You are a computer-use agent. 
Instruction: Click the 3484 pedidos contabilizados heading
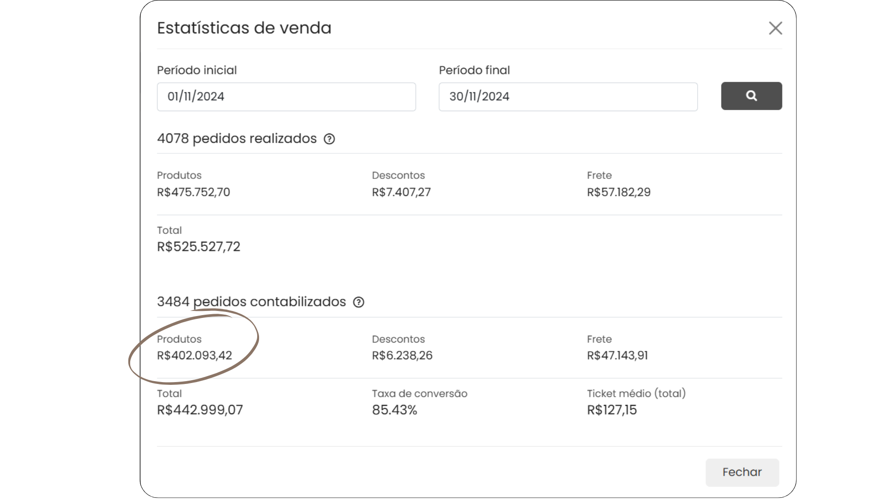pos(251,302)
